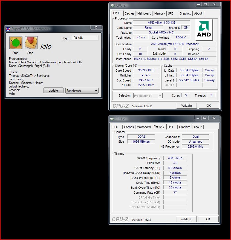Click the DC Mode value Unganged
This screenshot has height=240, width=231.
(x=195, y=142)
